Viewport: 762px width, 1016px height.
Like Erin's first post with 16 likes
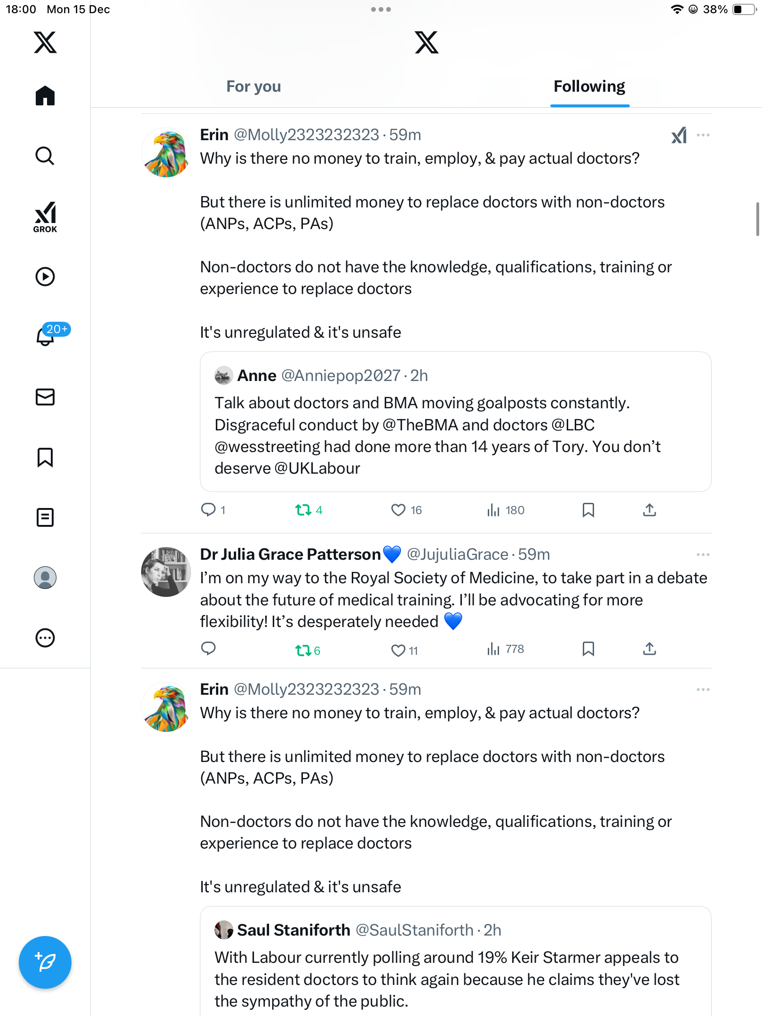click(398, 510)
